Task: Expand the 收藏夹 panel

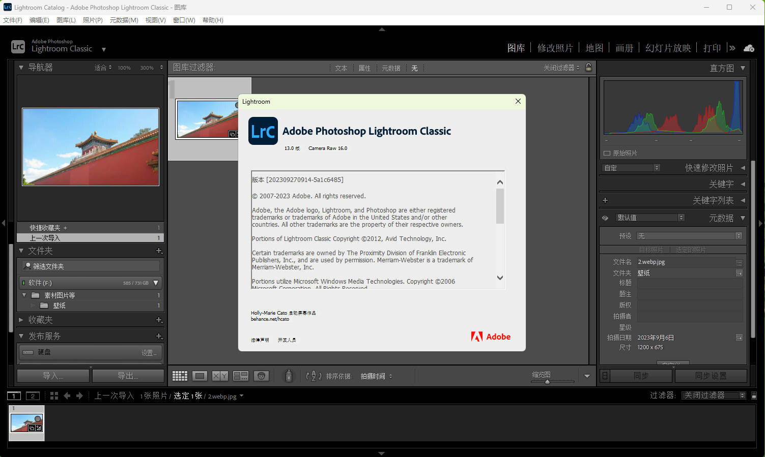Action: [x=21, y=320]
